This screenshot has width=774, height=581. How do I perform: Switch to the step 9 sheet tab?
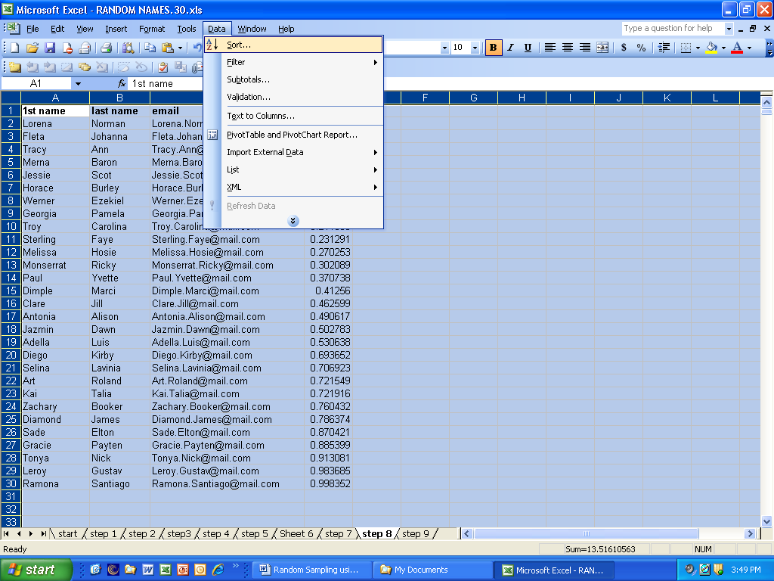coord(416,534)
